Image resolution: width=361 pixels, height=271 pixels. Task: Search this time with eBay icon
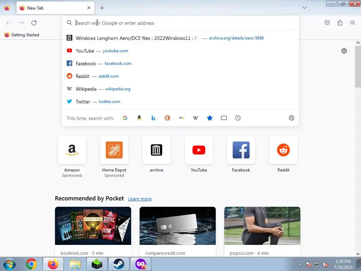(182, 118)
